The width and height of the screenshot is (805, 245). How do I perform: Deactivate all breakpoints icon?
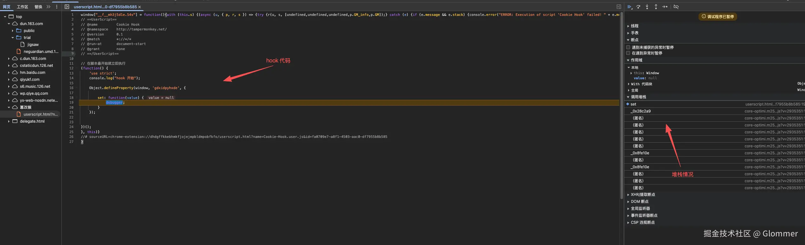point(676,7)
